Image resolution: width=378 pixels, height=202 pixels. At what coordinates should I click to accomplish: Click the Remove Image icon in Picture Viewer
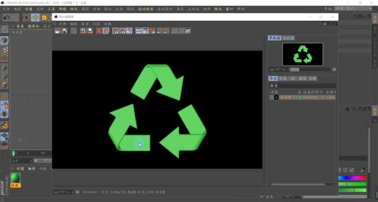pos(90,31)
